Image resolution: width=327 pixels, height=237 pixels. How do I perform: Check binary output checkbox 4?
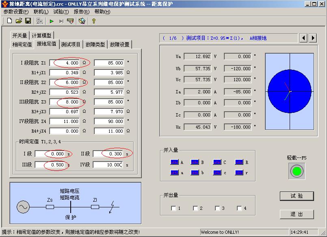240,208
